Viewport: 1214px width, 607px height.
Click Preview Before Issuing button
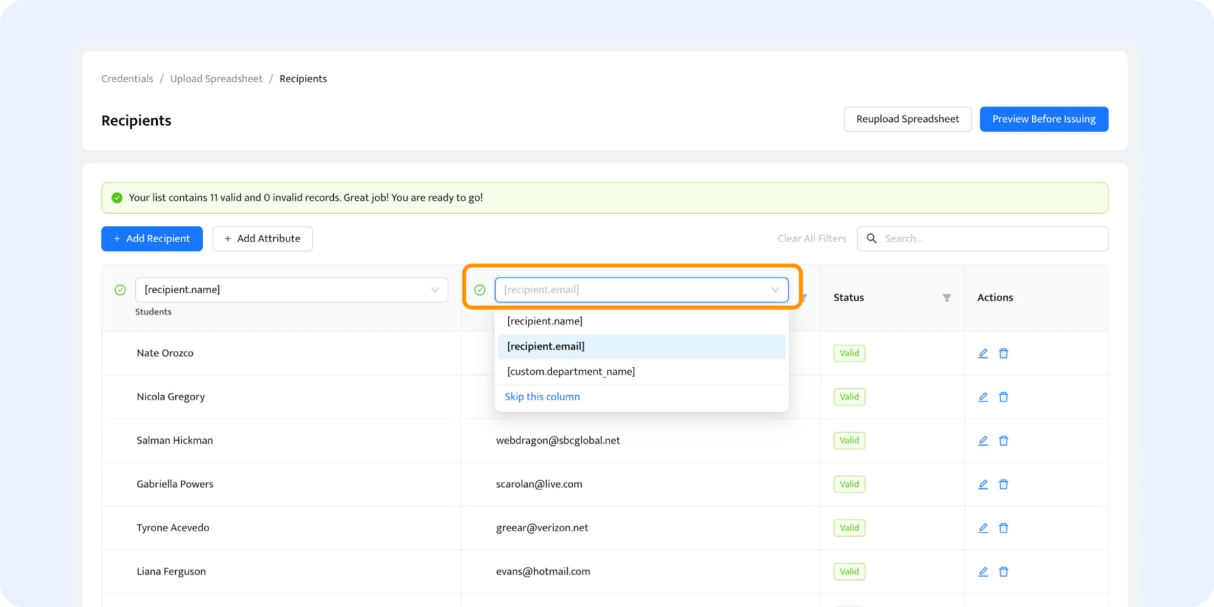click(1043, 119)
